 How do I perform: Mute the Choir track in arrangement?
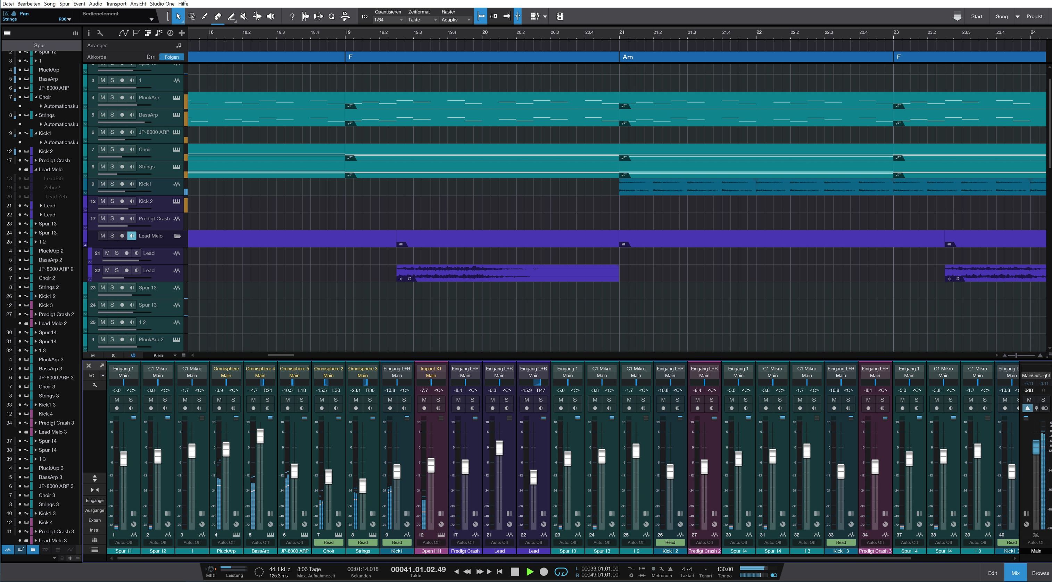click(102, 149)
